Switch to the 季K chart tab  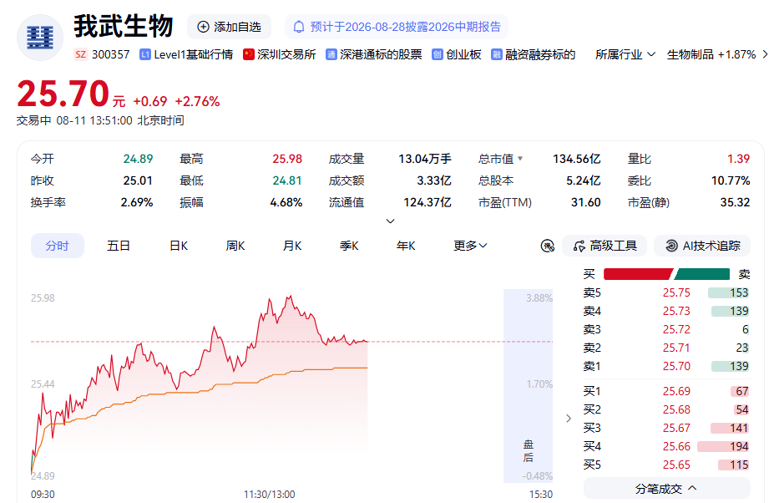point(349,246)
